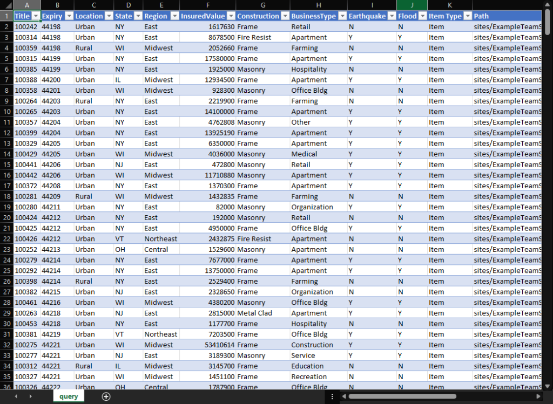Click the Education business type cell
Image resolution: width=553 pixels, height=404 pixels.
[319, 366]
